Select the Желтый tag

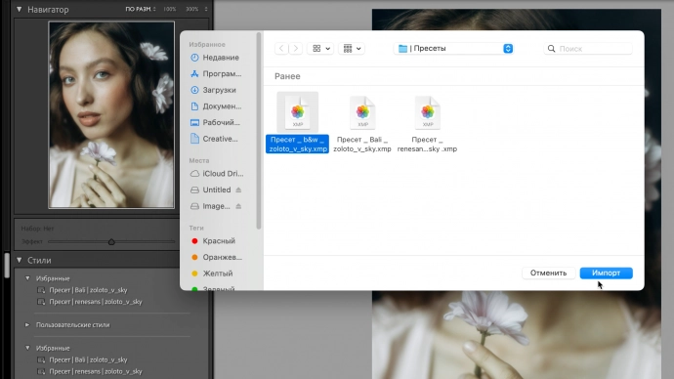[x=212, y=274]
